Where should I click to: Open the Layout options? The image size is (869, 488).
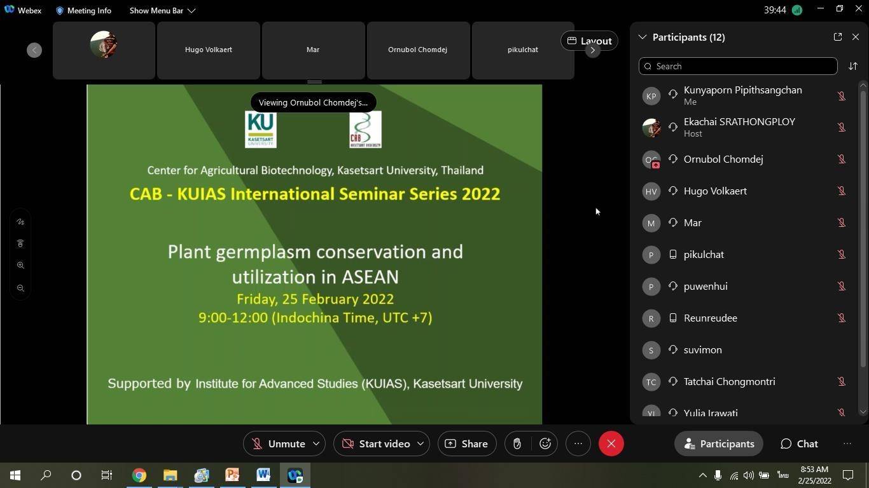tap(589, 41)
